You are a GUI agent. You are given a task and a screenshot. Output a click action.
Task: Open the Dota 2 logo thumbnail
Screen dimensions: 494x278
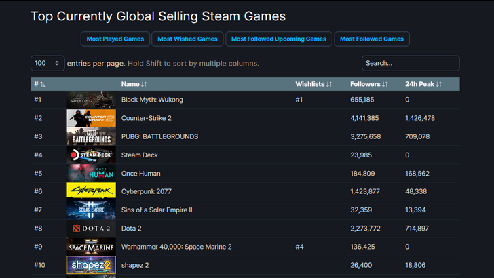[91, 229]
